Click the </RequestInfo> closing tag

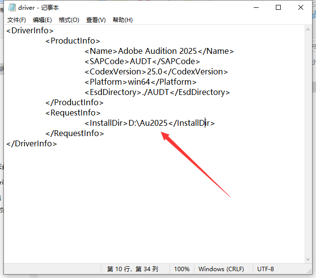74,133
